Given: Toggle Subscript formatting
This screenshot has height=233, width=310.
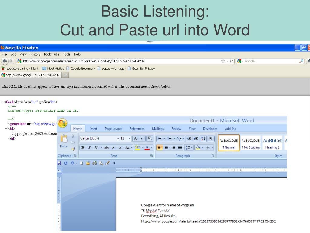Looking at the screenshot, I should point(114,148).
